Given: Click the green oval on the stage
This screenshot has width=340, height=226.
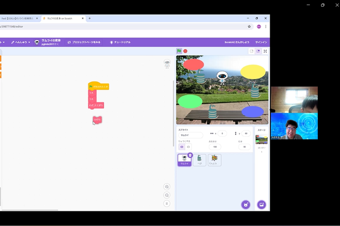Looking at the screenshot, I should pos(190,101).
